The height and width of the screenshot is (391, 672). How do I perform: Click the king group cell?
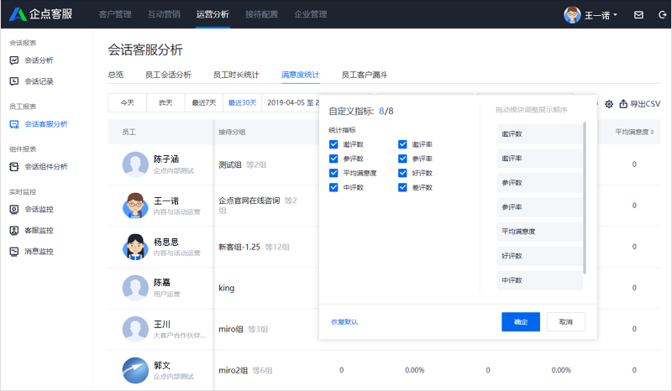[227, 289]
